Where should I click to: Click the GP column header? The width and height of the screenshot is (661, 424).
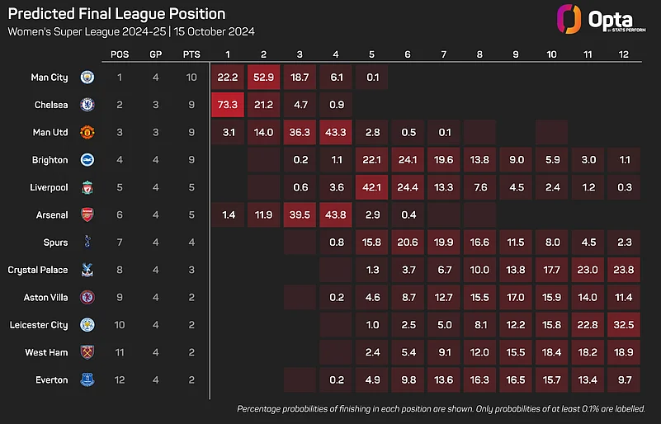coord(157,54)
